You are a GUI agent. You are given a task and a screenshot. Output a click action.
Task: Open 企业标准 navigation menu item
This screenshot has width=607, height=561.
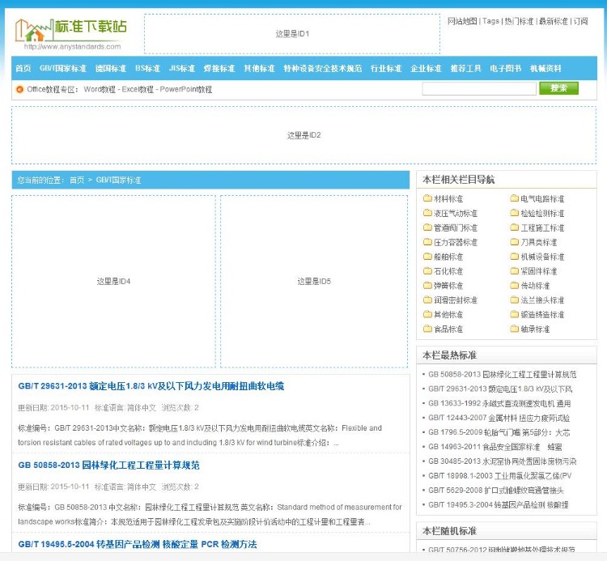click(x=426, y=69)
